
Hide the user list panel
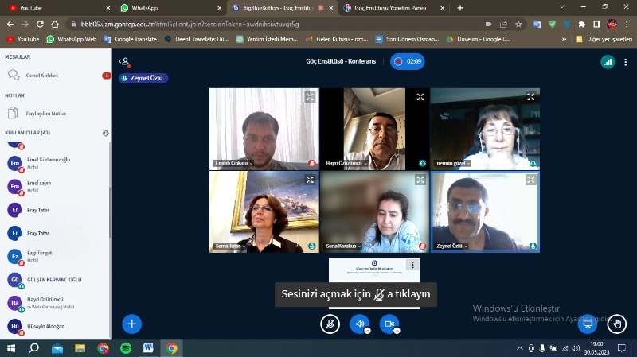tap(124, 61)
